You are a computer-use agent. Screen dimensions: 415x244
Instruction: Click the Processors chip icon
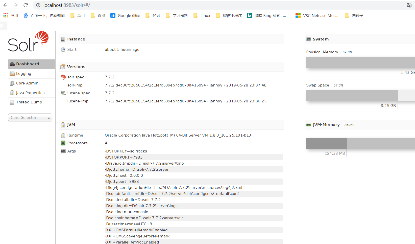63,143
